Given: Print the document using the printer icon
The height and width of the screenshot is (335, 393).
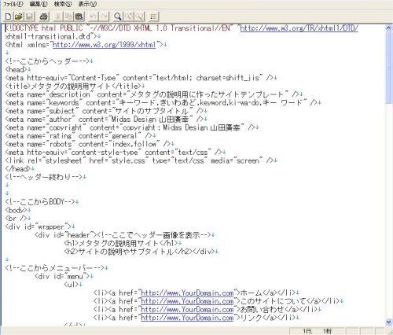Looking at the screenshot, I should coord(44,17).
